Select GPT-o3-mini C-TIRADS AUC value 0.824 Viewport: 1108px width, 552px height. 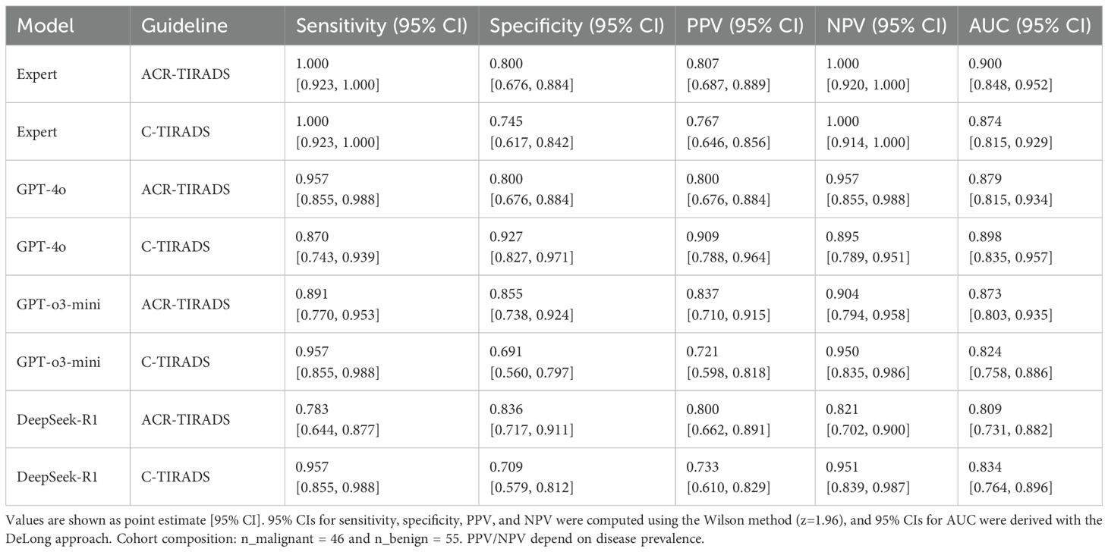984,353
